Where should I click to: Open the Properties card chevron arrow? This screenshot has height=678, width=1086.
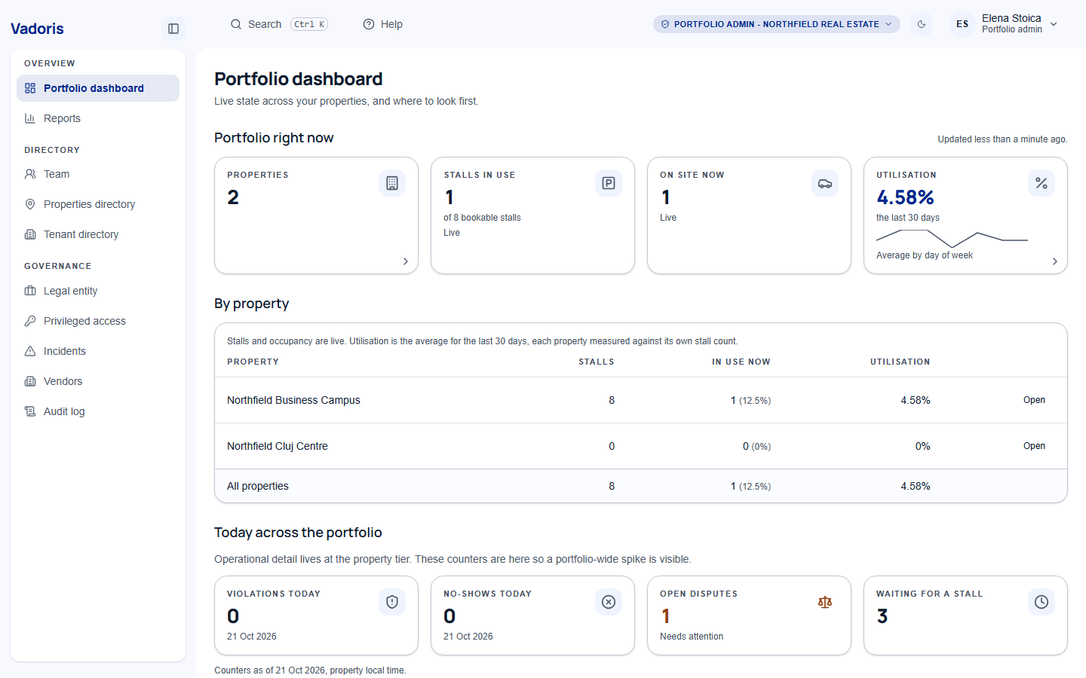406,261
